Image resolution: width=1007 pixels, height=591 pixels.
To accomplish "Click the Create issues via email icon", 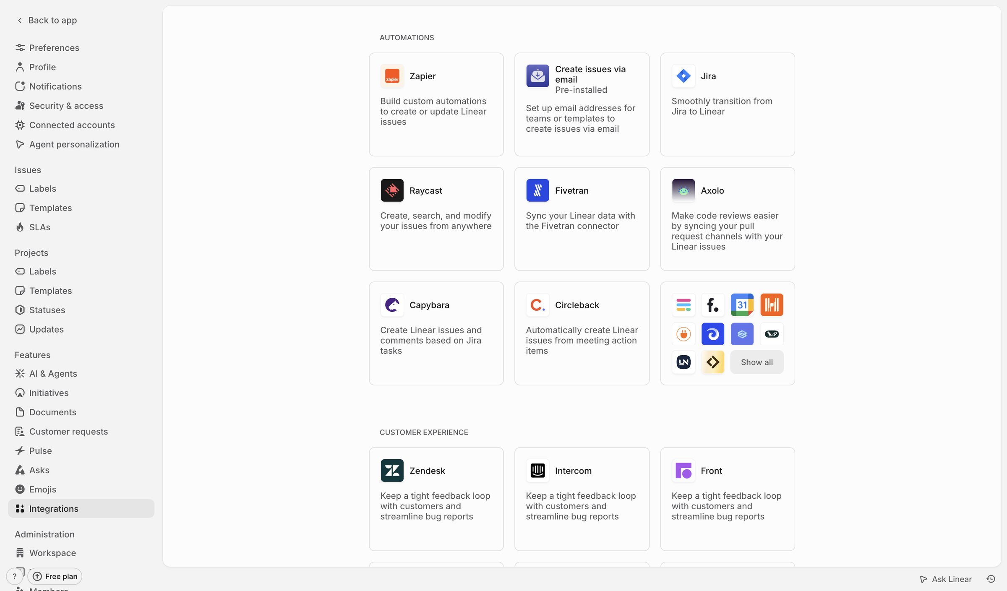I will click(x=537, y=76).
